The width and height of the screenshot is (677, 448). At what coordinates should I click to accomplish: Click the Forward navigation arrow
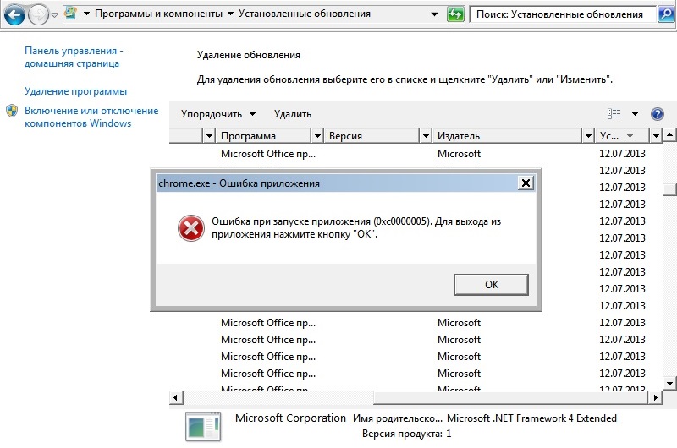click(38, 15)
